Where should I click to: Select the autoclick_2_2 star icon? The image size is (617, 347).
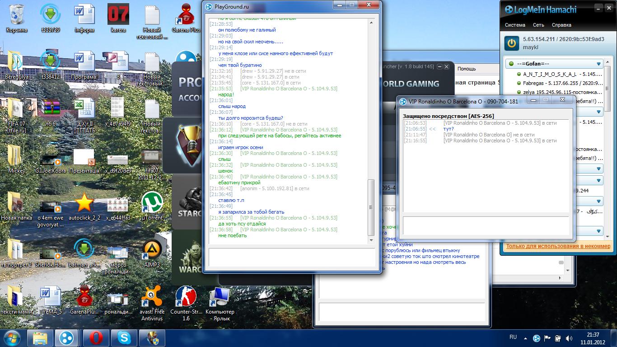click(x=84, y=206)
